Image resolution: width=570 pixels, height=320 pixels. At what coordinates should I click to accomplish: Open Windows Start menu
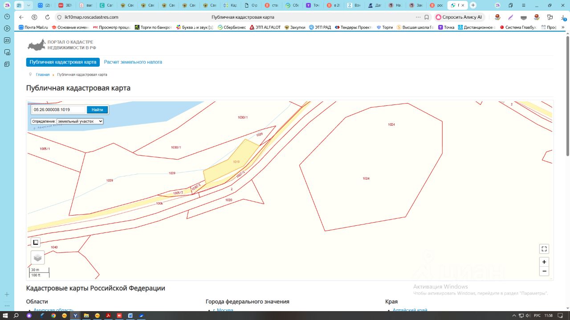[5, 316]
